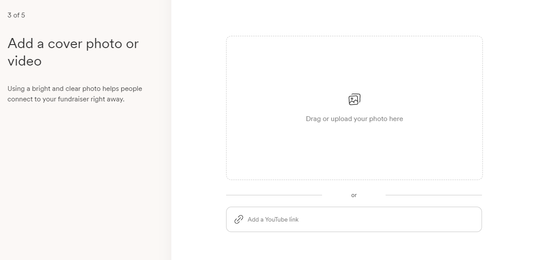The height and width of the screenshot is (260, 535).
Task: Click the divider line left of "or"
Action: [x=274, y=195]
